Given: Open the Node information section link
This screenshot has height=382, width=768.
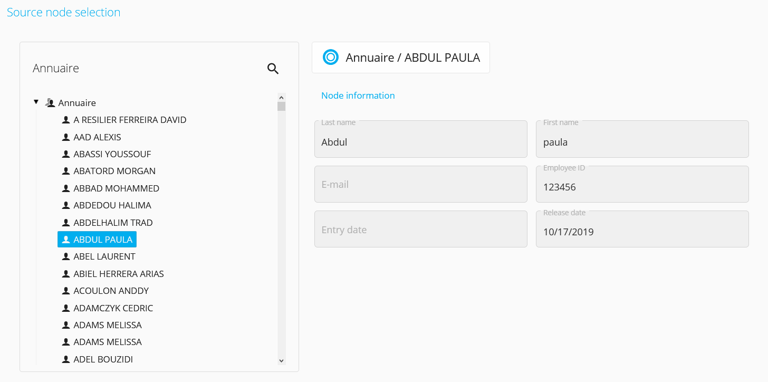Looking at the screenshot, I should coord(358,96).
